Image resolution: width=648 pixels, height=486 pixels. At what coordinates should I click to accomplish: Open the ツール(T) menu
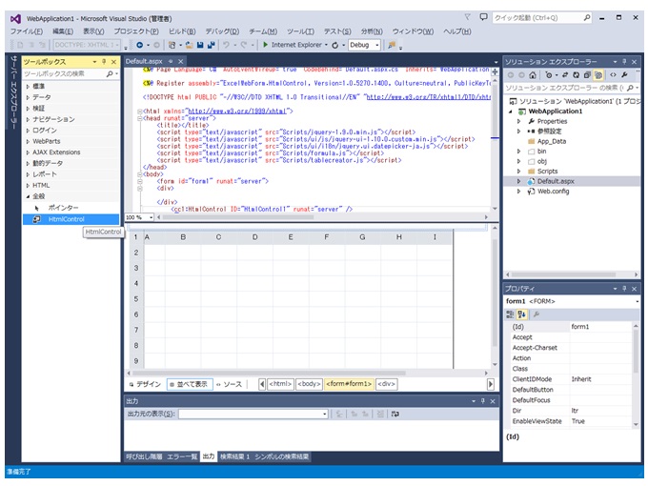coord(300,31)
